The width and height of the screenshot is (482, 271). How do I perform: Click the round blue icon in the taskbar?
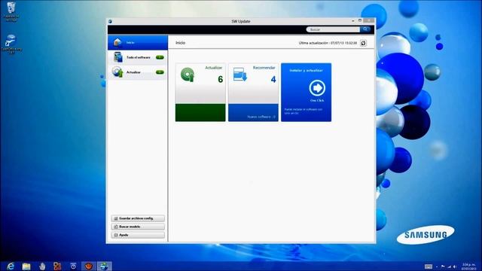[73, 266]
